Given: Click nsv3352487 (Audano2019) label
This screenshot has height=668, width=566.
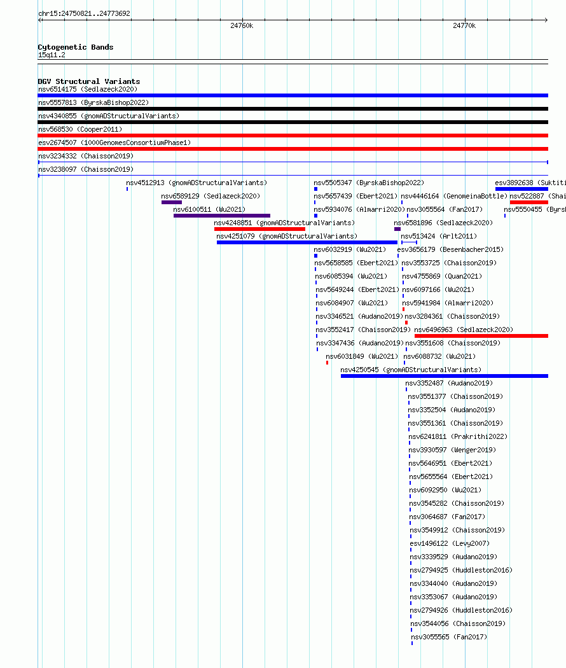Looking at the screenshot, I should coord(449,383).
